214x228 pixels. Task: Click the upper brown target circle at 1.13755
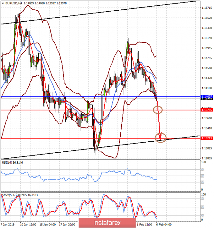[158, 110]
